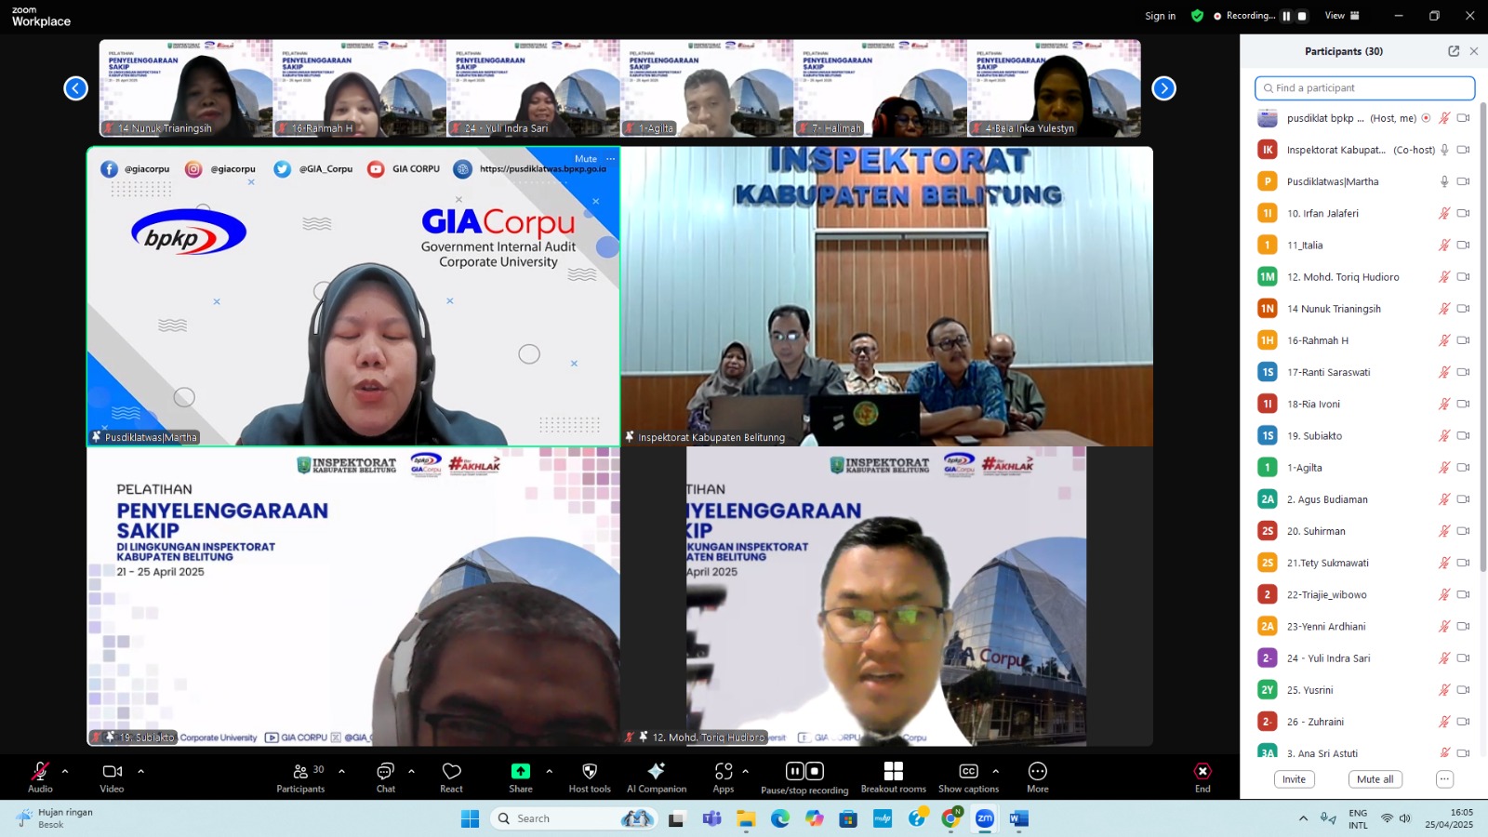Unmute the Audio microphone
1488x837 pixels.
(40, 777)
